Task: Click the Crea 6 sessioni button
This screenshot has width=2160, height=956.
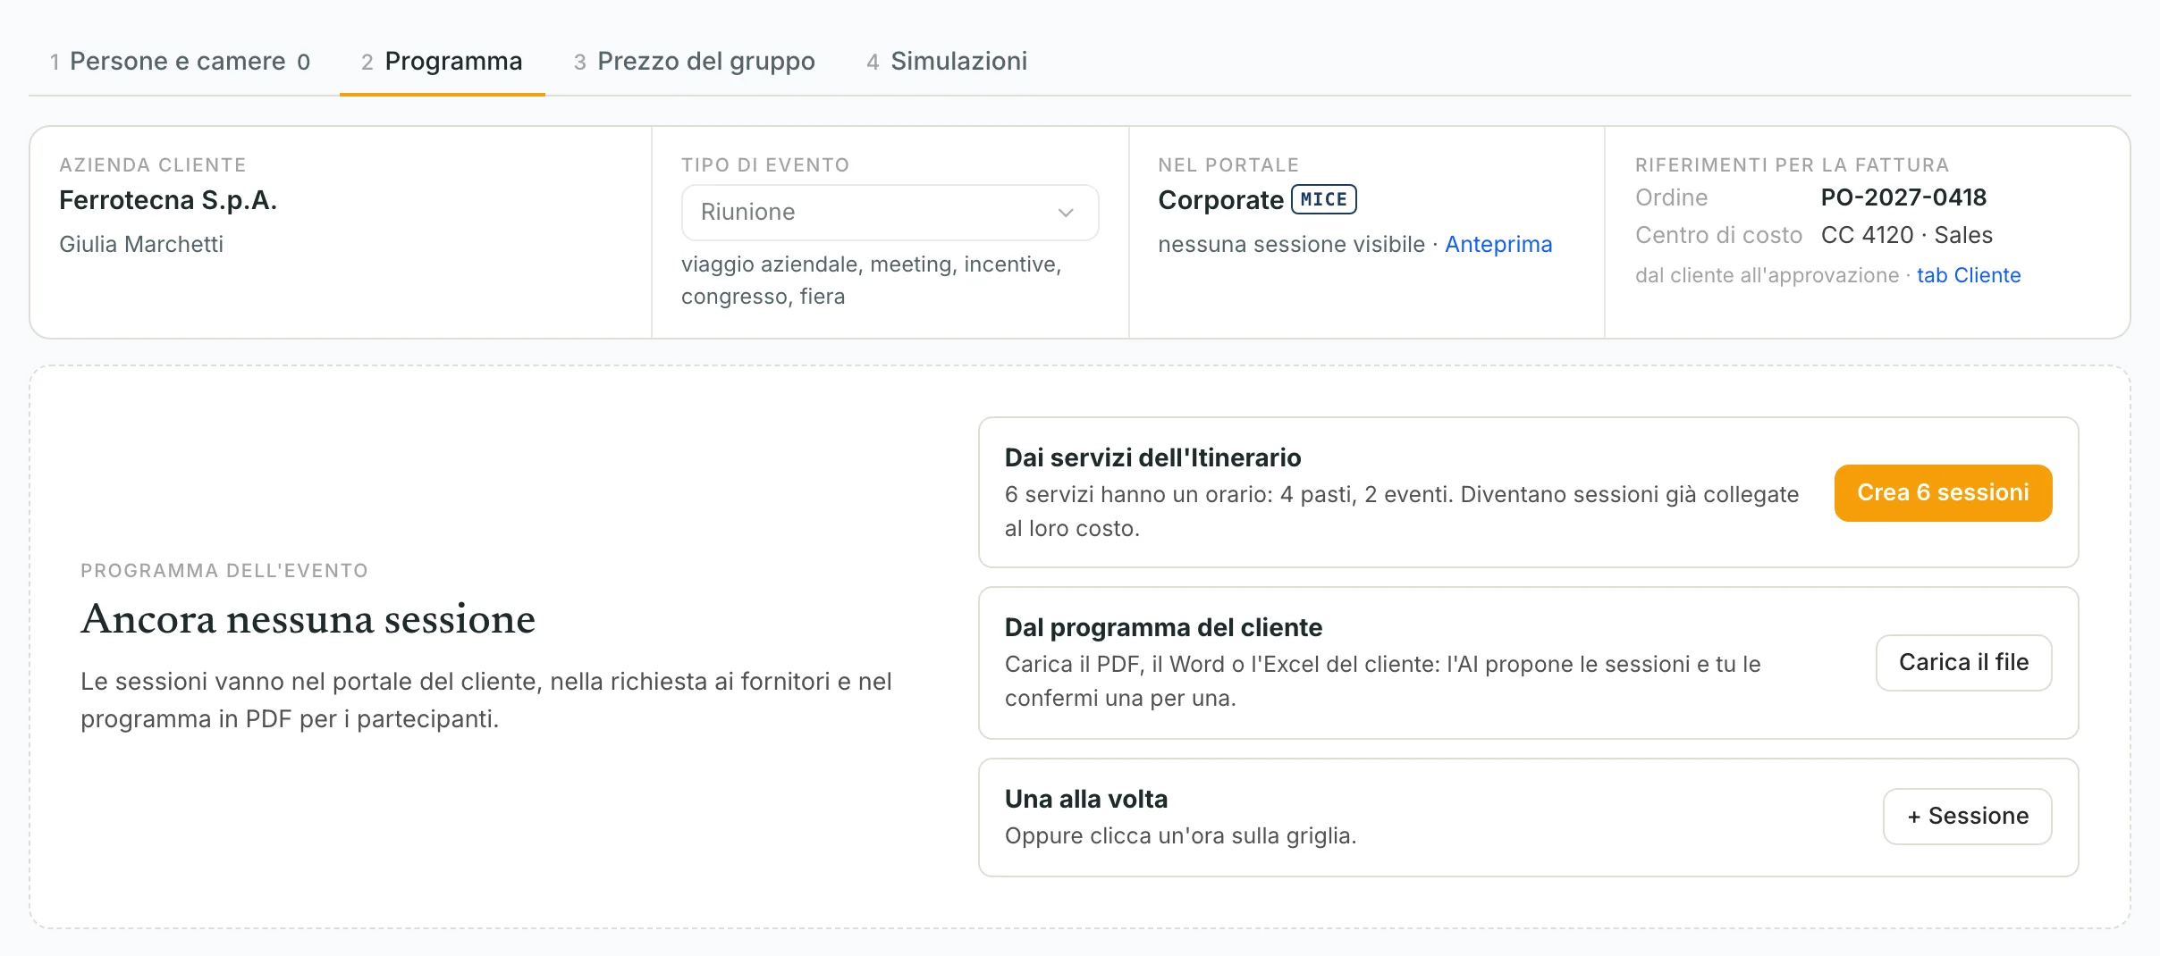Action: tap(1943, 492)
